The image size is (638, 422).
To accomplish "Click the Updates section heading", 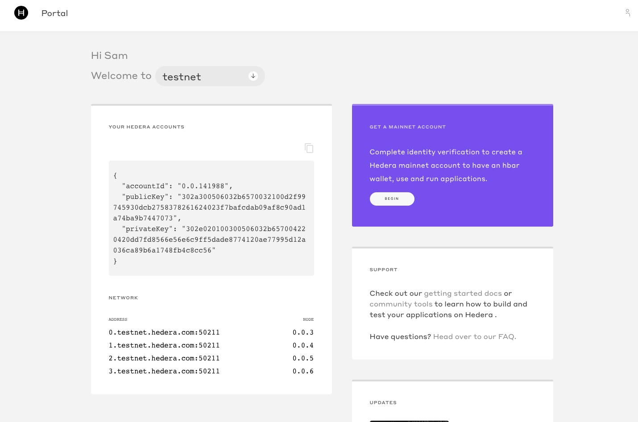I will (383, 403).
